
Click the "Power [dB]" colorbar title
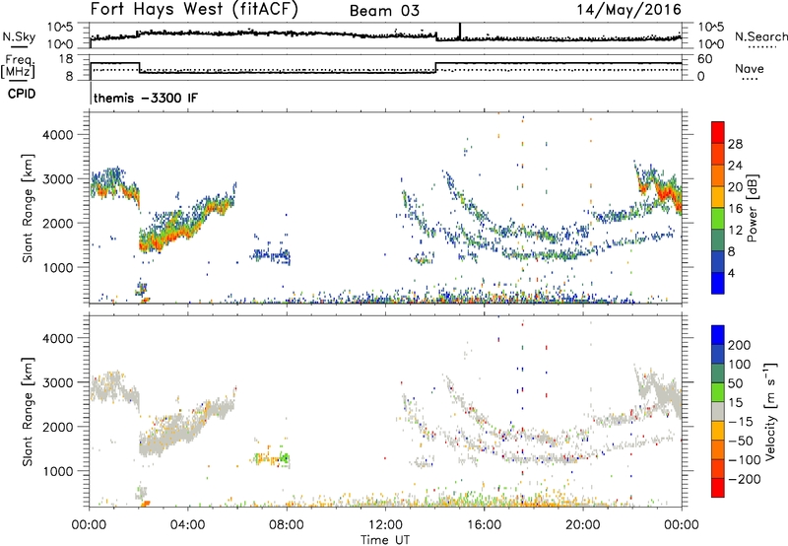coord(752,208)
